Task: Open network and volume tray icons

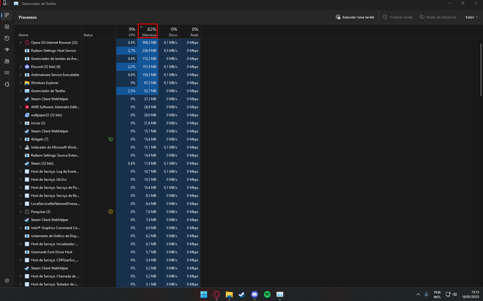Action: [451, 294]
